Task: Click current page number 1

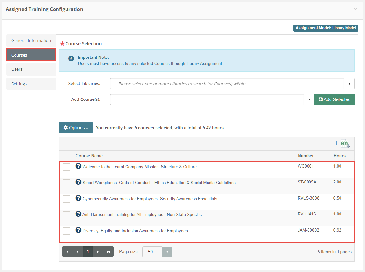Action: coord(88,252)
